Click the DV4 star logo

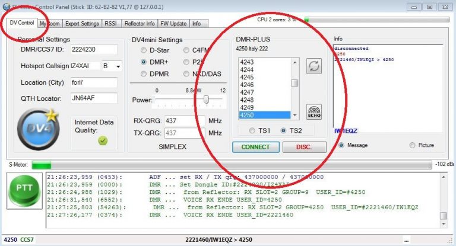click(38, 129)
